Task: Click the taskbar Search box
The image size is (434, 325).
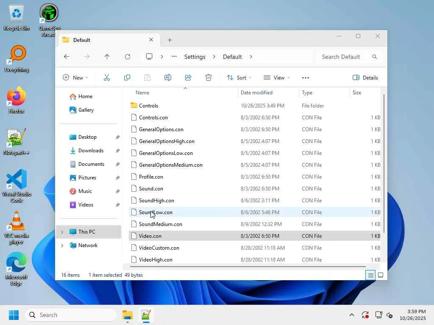Action: coord(71,315)
